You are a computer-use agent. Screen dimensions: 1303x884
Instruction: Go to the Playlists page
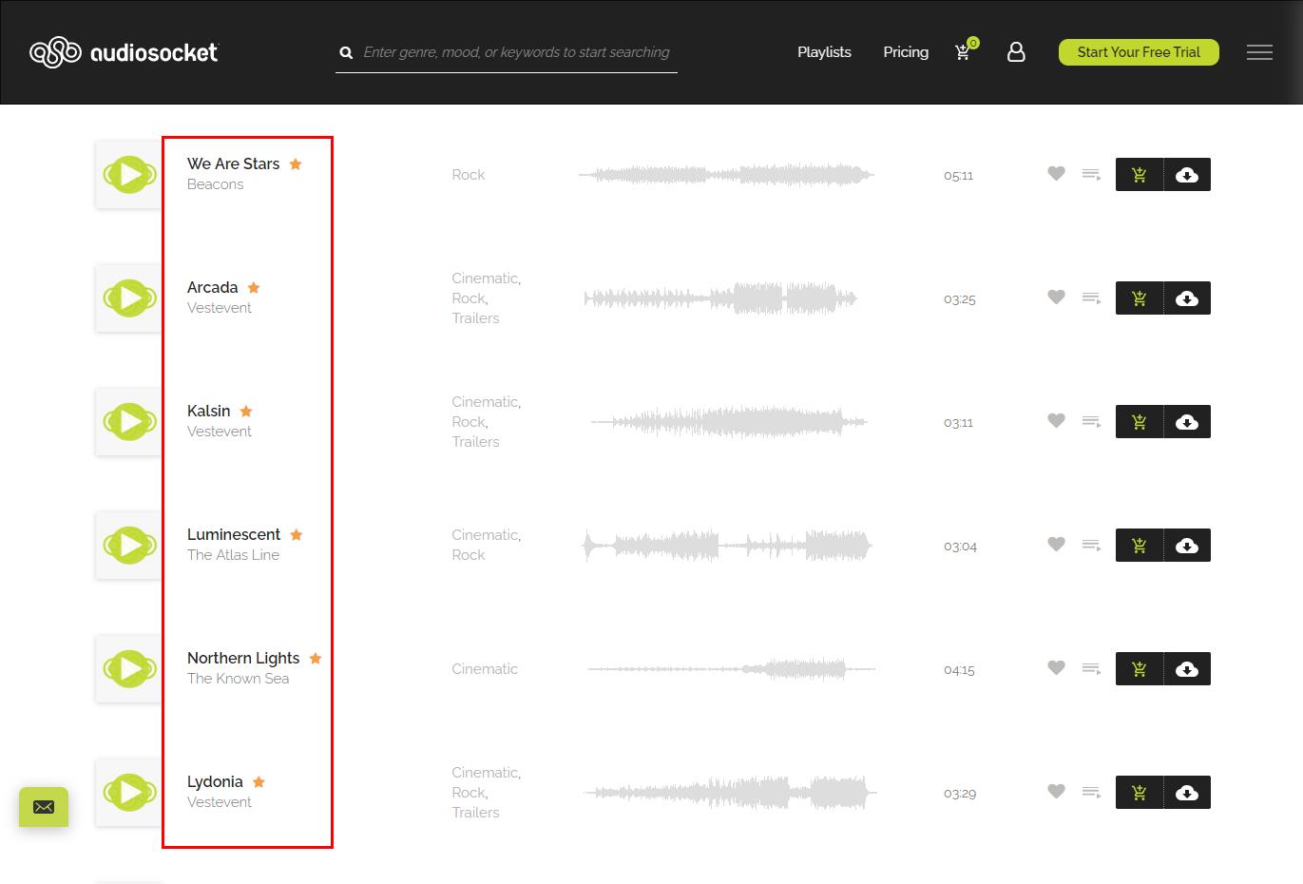point(824,52)
